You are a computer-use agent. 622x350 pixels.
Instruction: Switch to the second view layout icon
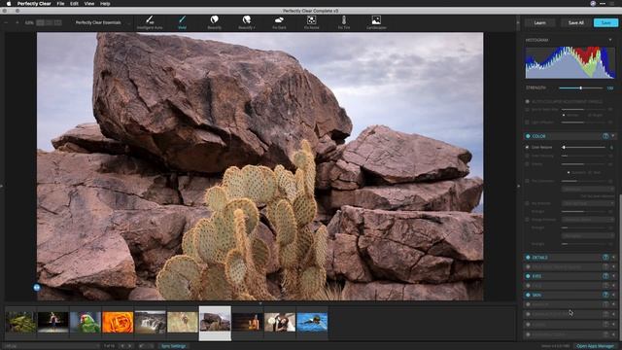pos(49,22)
